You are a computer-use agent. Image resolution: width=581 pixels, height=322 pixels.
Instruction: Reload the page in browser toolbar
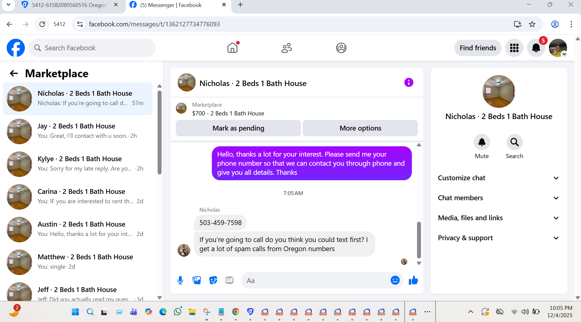pos(42,24)
